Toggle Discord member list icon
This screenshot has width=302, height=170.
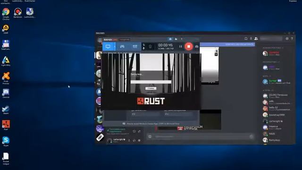(x=256, y=39)
